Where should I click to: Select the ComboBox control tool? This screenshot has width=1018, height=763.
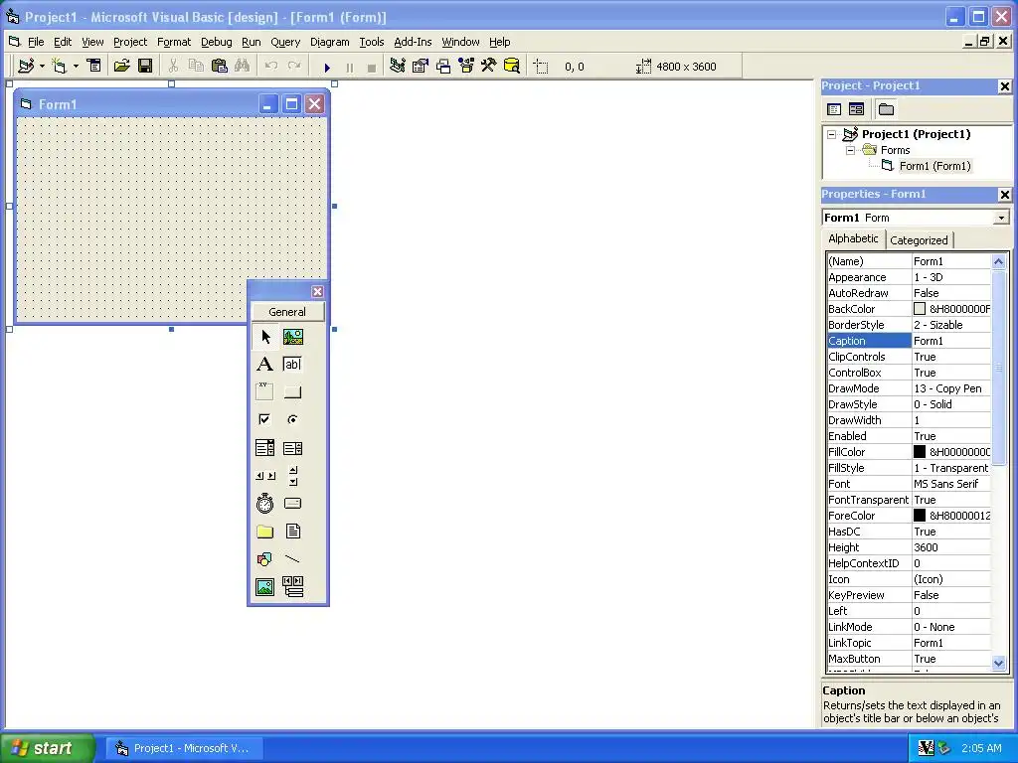click(264, 448)
